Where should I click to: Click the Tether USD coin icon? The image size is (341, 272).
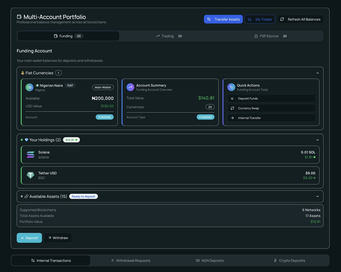coord(30,175)
